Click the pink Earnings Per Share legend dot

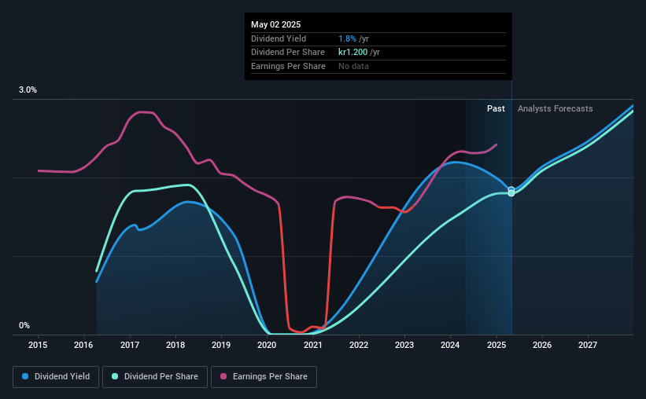point(223,376)
